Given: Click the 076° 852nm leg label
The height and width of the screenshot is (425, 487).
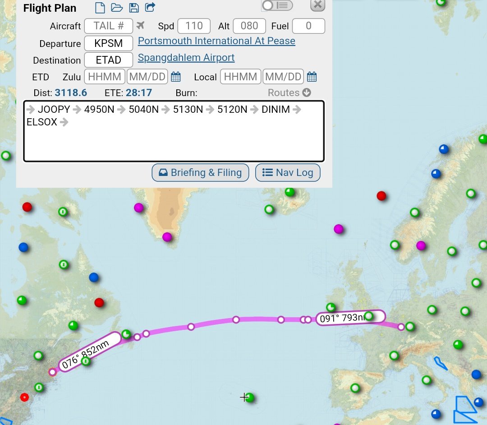Looking at the screenshot, I should tap(89, 351).
